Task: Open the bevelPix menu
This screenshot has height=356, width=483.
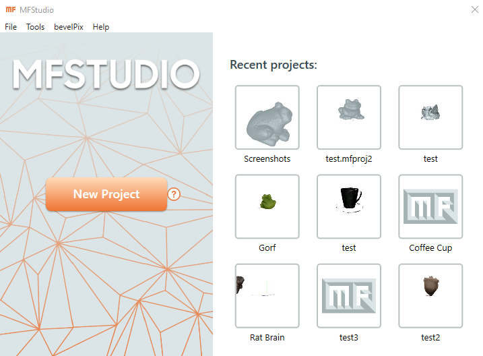Action: [69, 27]
